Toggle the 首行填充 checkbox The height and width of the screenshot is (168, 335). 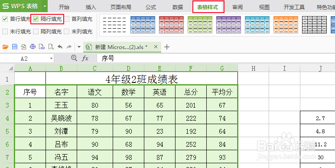5,19
